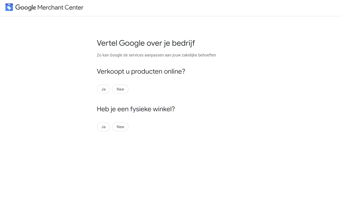Choose 'Ja' for having a physical store
Viewport: 342px width, 212px height.
tap(103, 126)
